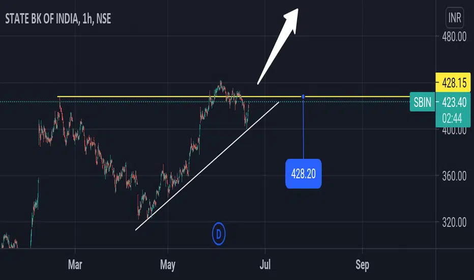Click the Jul label on time axis
The height and width of the screenshot is (280, 474).
tap(265, 265)
